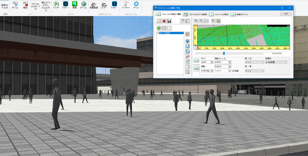Launch the Replay player icon
The height and width of the screenshot is (156, 308).
56,5
